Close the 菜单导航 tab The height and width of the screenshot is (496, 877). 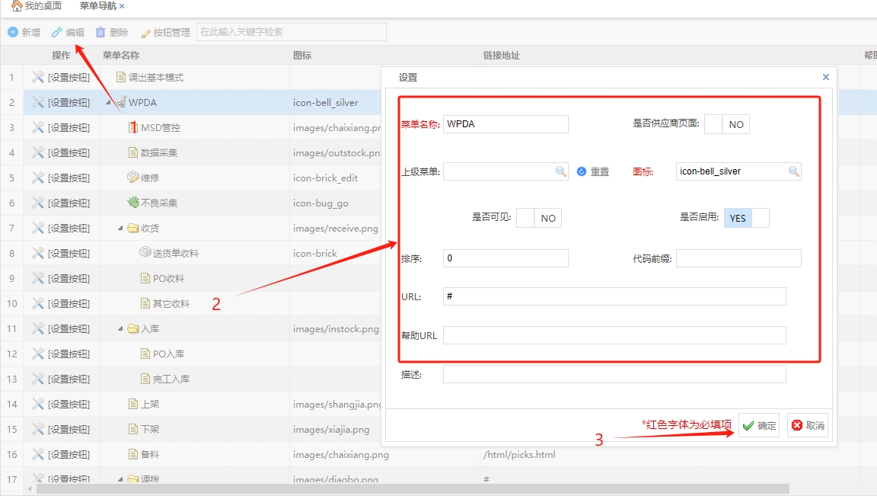[122, 6]
